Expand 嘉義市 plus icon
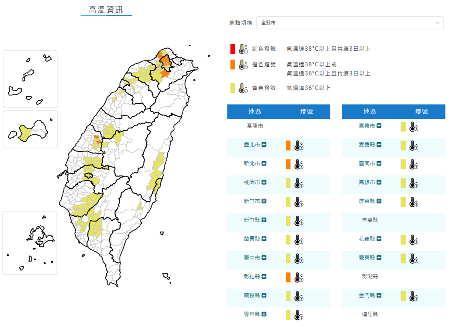 pos(379,125)
